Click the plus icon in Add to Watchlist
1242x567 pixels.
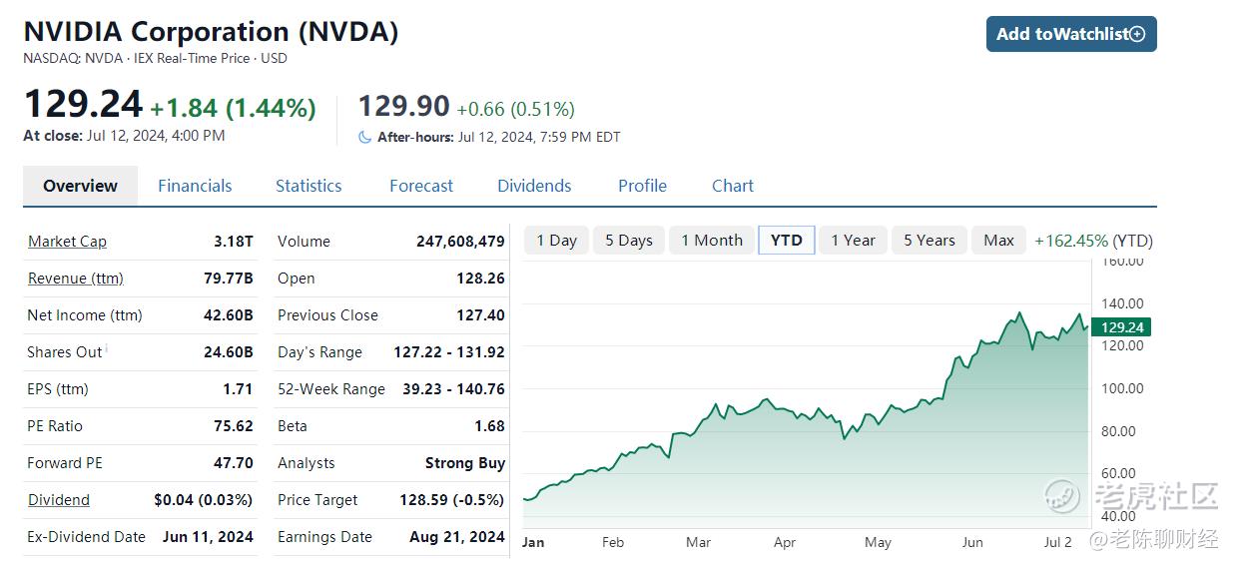1136,34
